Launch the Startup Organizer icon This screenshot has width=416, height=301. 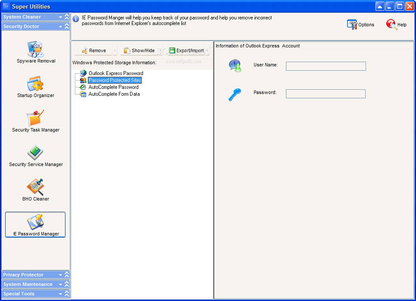pos(35,84)
